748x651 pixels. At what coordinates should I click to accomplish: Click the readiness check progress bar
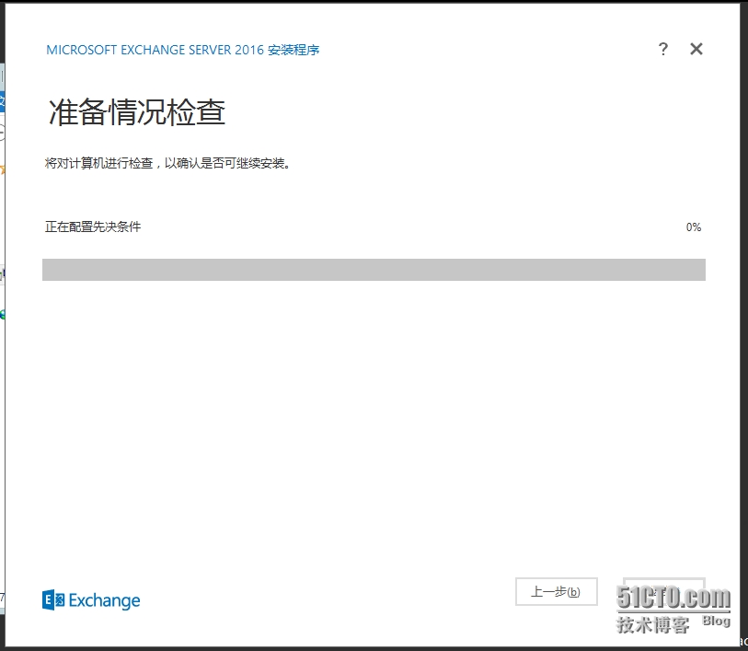[x=374, y=270]
